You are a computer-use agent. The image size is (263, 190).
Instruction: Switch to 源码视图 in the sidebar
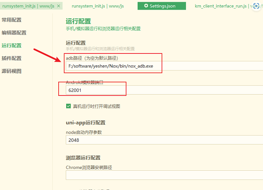coord(11,71)
